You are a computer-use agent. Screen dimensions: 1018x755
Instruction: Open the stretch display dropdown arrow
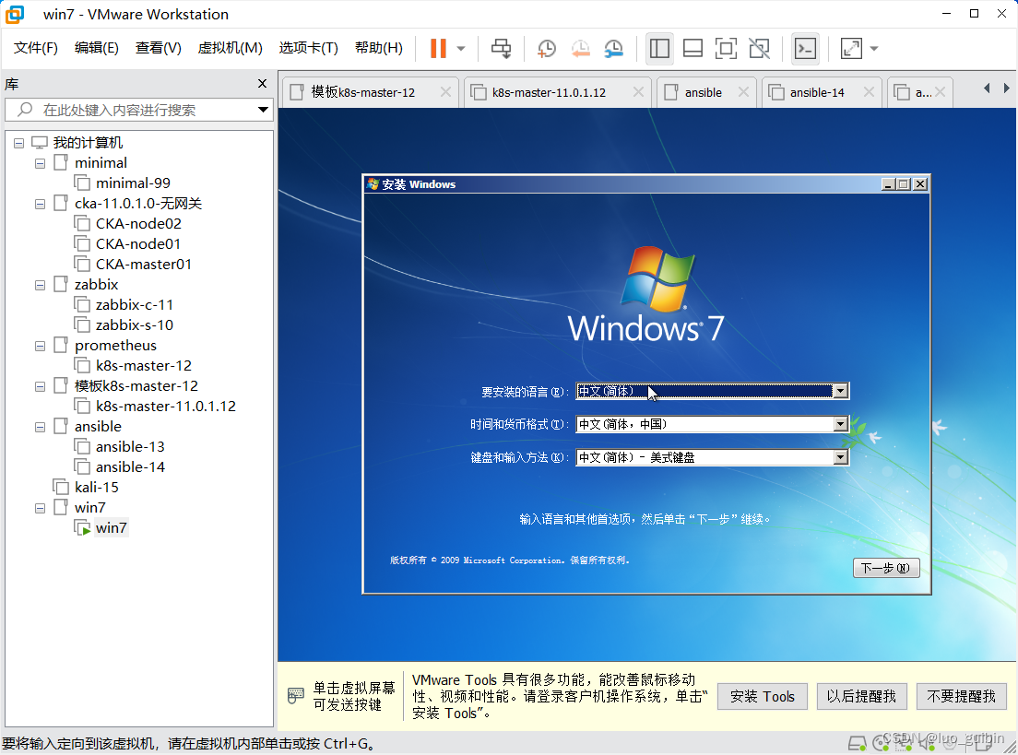coord(874,49)
